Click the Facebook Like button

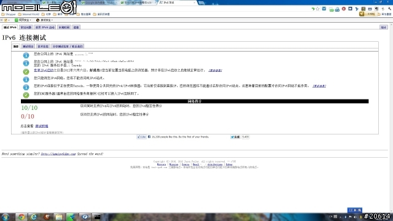point(142,137)
